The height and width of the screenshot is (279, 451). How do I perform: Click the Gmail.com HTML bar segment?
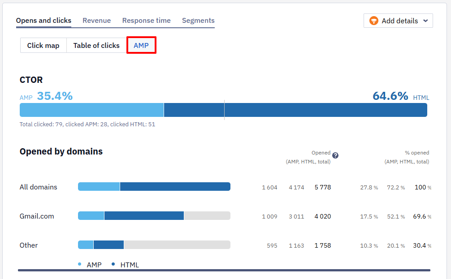click(x=144, y=215)
